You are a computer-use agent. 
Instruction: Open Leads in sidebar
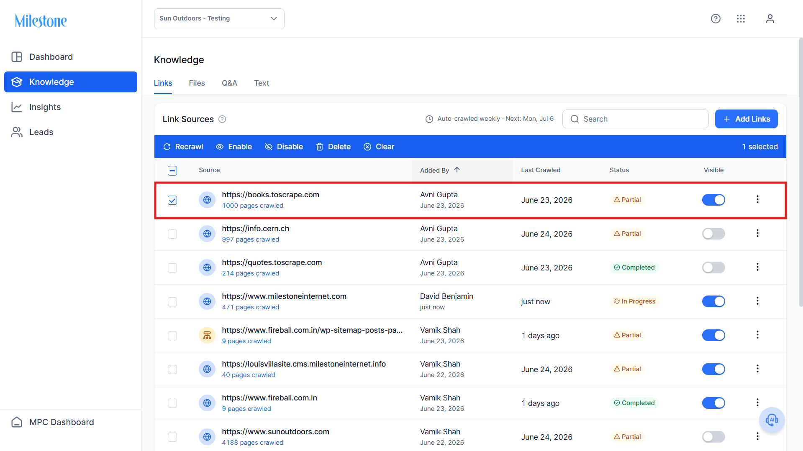(71, 132)
